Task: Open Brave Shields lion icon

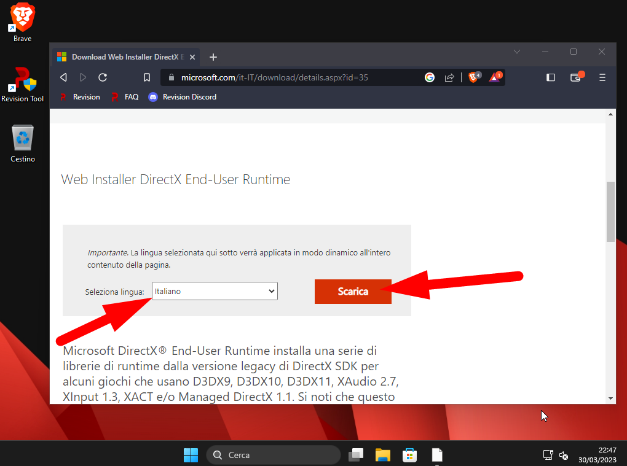Action: pyautogui.click(x=474, y=77)
